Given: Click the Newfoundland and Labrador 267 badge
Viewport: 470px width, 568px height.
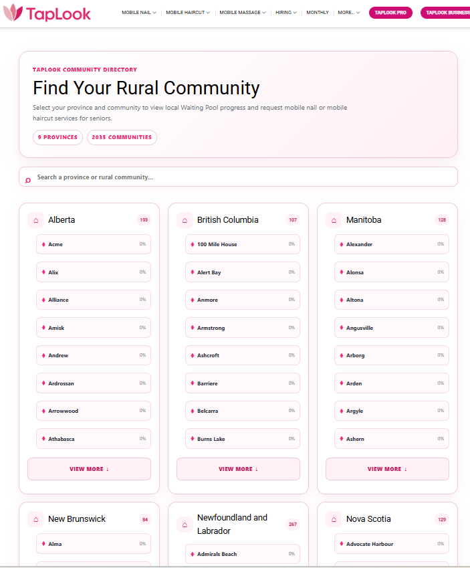Looking at the screenshot, I should coord(293,524).
